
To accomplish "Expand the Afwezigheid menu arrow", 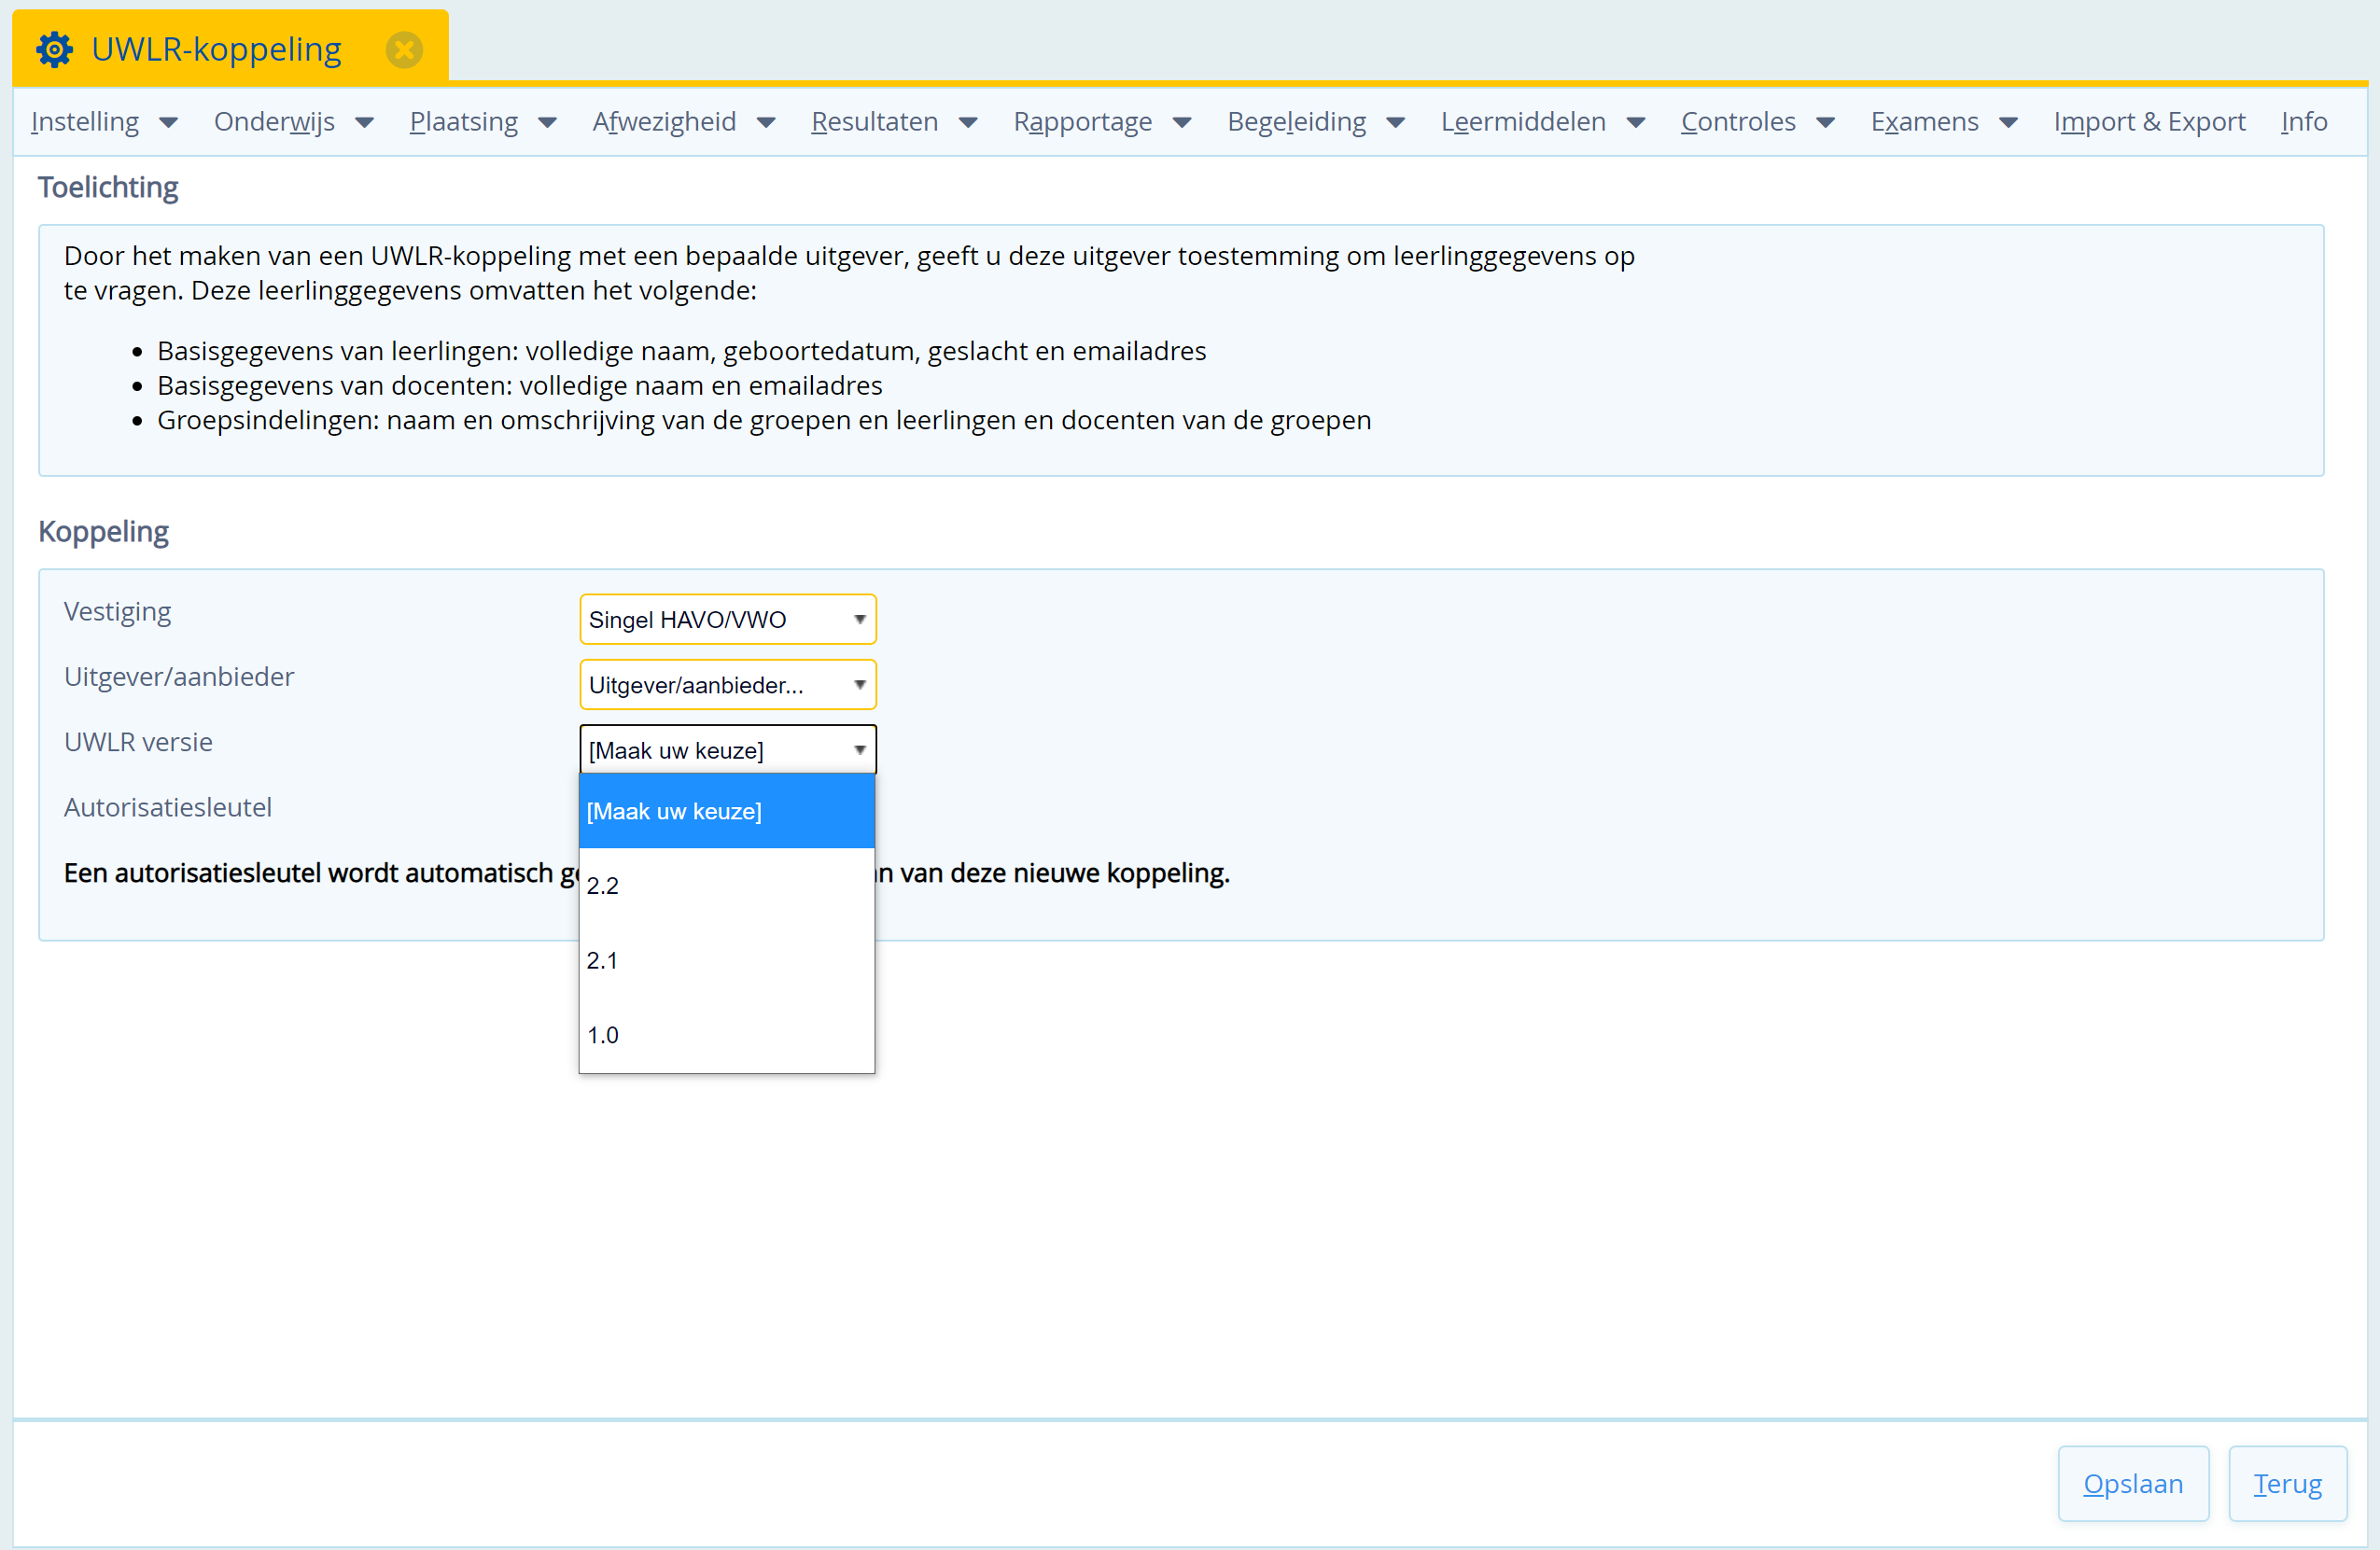I will click(766, 123).
